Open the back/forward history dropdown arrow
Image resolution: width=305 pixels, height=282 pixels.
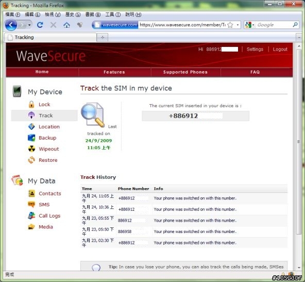point(29,25)
